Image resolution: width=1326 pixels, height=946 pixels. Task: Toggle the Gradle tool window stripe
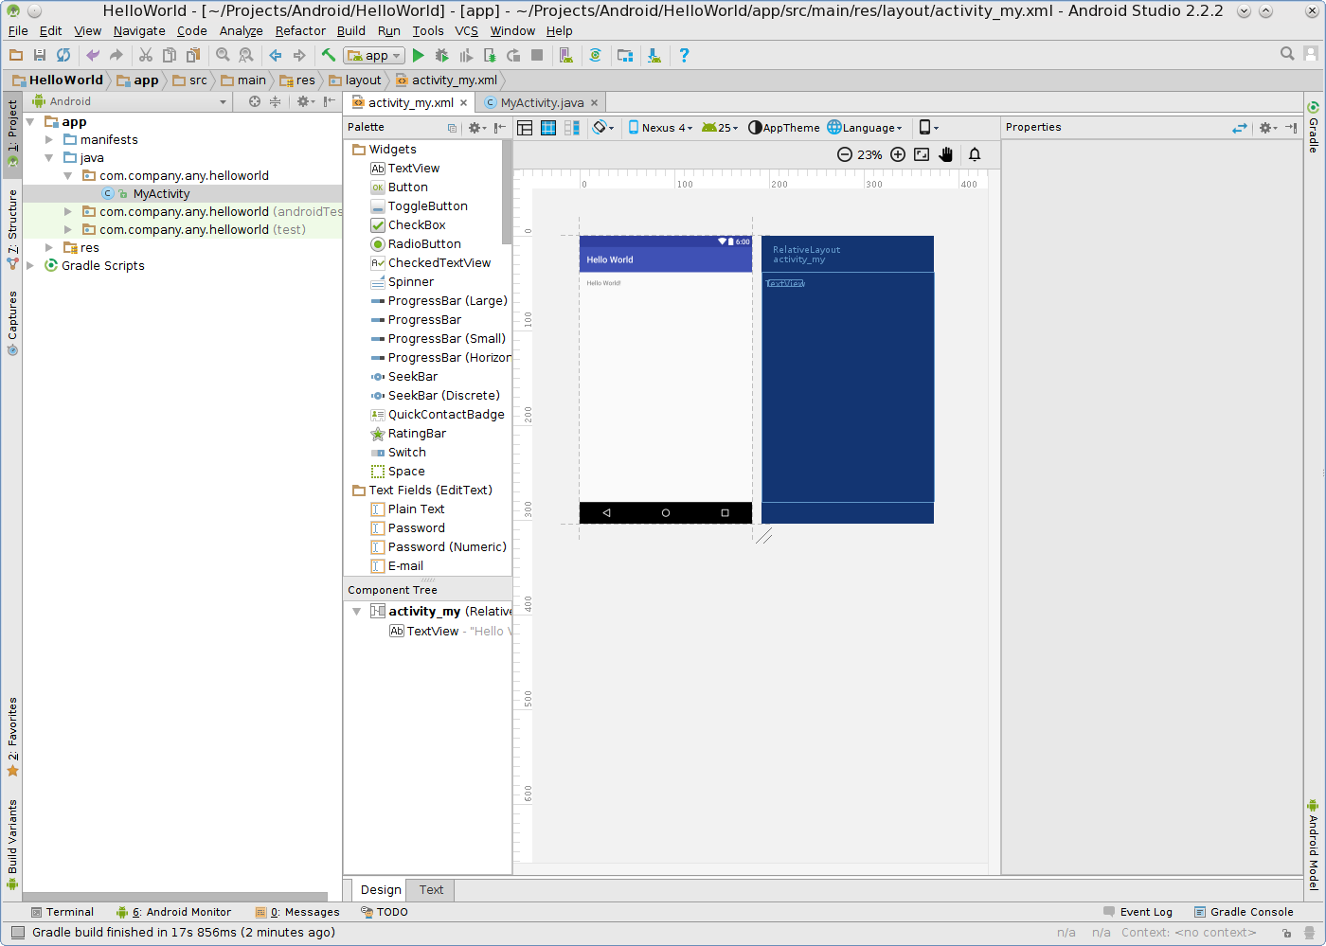pos(1314,127)
